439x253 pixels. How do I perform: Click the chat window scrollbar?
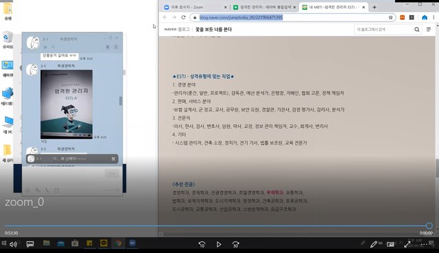click(x=121, y=101)
